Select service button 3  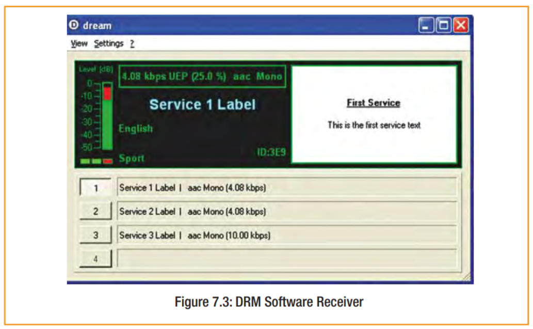tap(95, 235)
